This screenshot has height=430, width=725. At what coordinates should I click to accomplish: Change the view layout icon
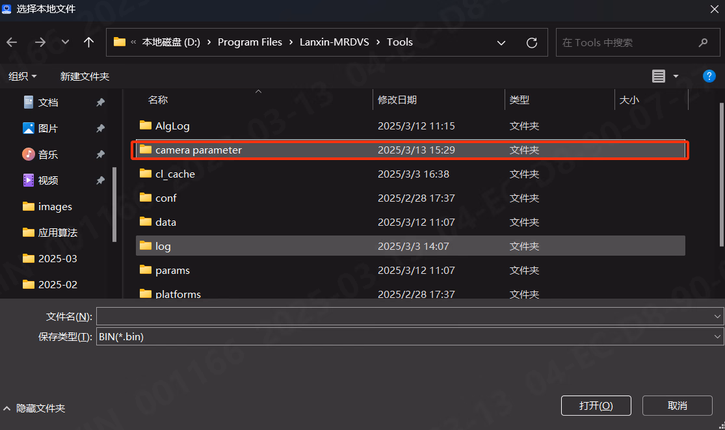pos(659,76)
